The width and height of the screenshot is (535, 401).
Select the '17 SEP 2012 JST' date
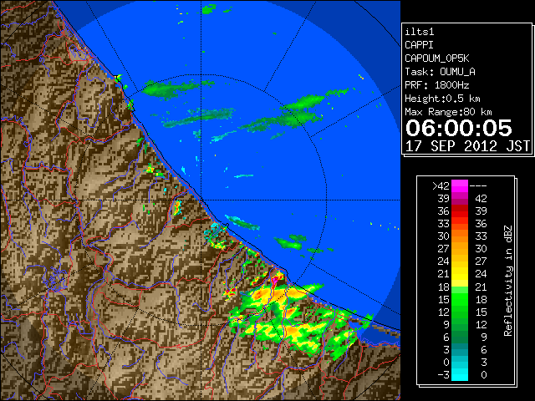[468, 146]
